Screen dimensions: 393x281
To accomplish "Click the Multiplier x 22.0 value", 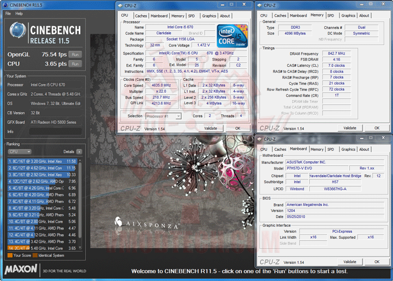I will point(161,91).
